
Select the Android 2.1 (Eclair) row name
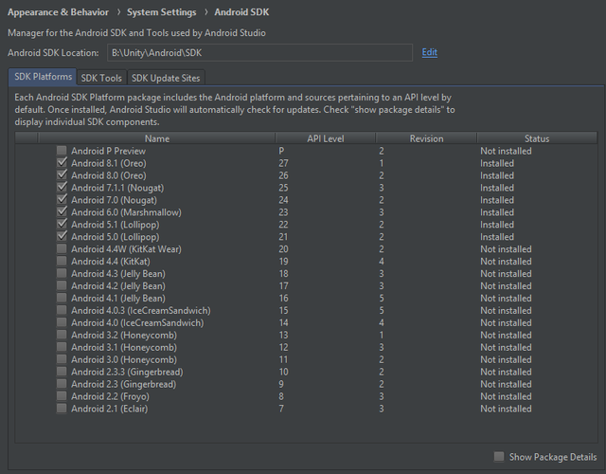coord(110,409)
